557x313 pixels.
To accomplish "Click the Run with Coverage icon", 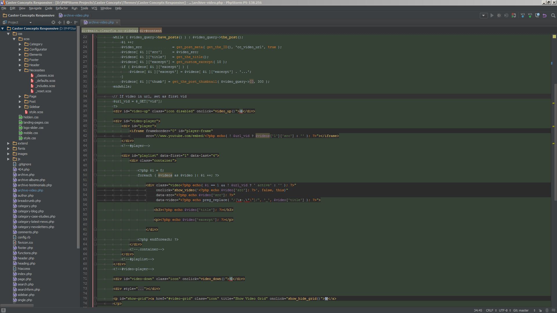I will pyautogui.click(x=506, y=15).
